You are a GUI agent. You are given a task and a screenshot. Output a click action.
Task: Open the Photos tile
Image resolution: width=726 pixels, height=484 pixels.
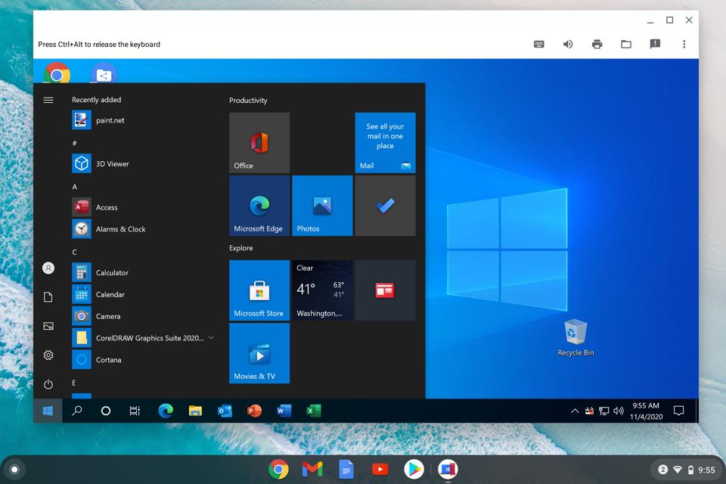click(x=322, y=206)
